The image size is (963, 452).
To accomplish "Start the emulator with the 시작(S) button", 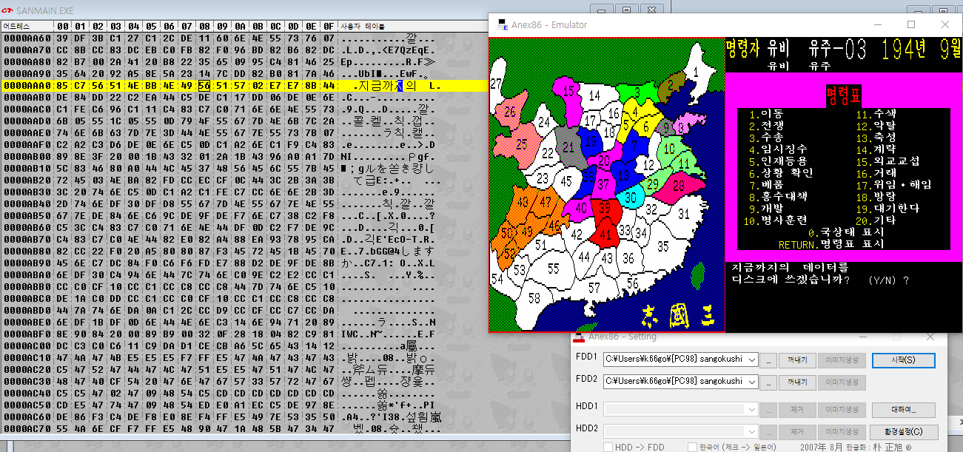I will (903, 360).
